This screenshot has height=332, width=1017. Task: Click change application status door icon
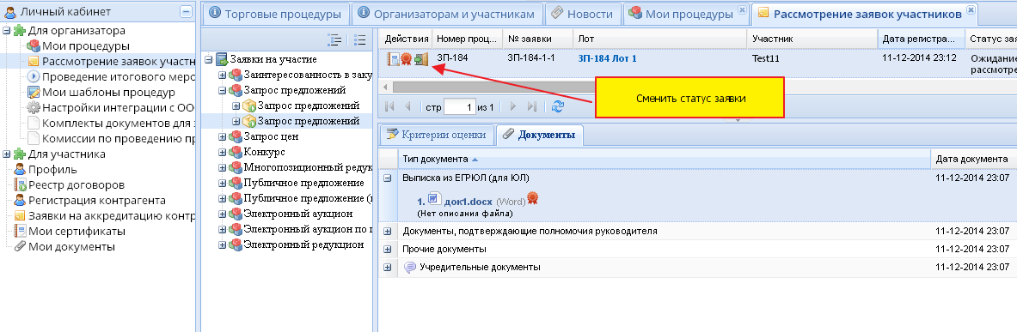click(421, 59)
